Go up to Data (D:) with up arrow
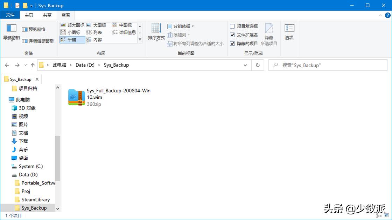Screen dimensions: 392x220 [x=33, y=65]
